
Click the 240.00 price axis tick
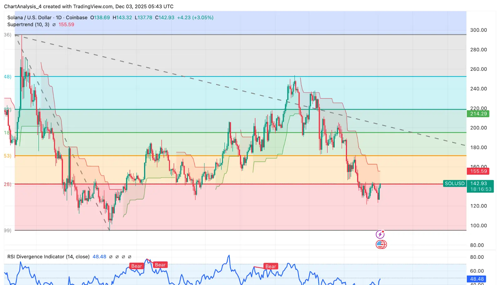(x=478, y=89)
